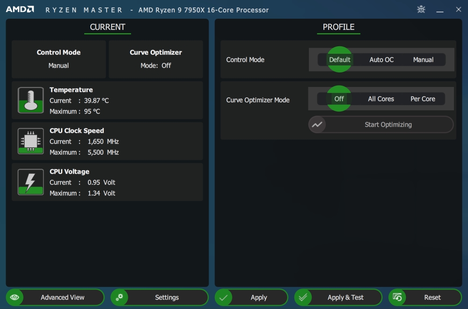The width and height of the screenshot is (468, 309).
Task: Click the CPU Clock Speed heading
Action: tap(77, 130)
